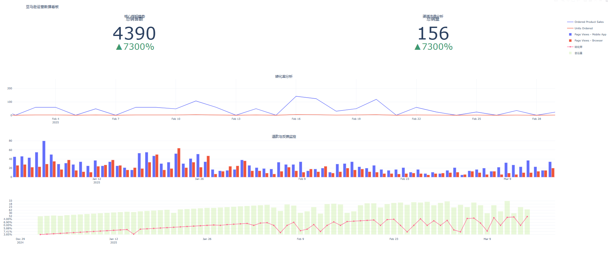Viewport: 608px width, 255px height.
Task: Click the green delta triangle under 4390
Action: (x=119, y=47)
